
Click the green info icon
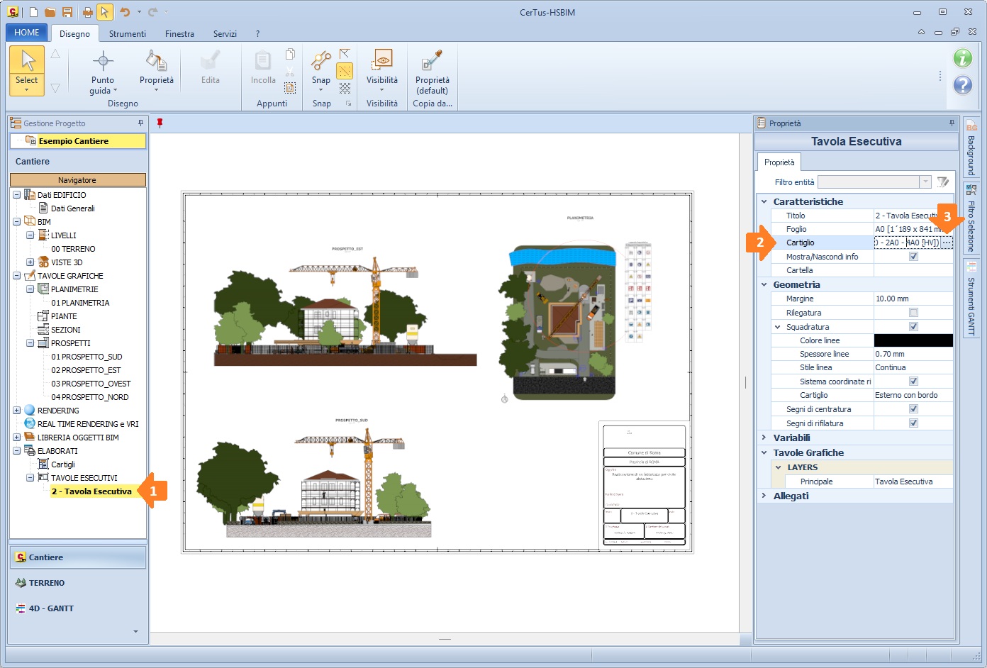(x=962, y=58)
